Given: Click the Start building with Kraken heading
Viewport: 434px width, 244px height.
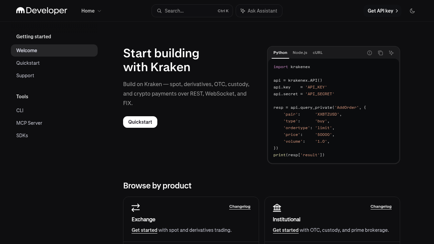Looking at the screenshot, I should (x=161, y=60).
